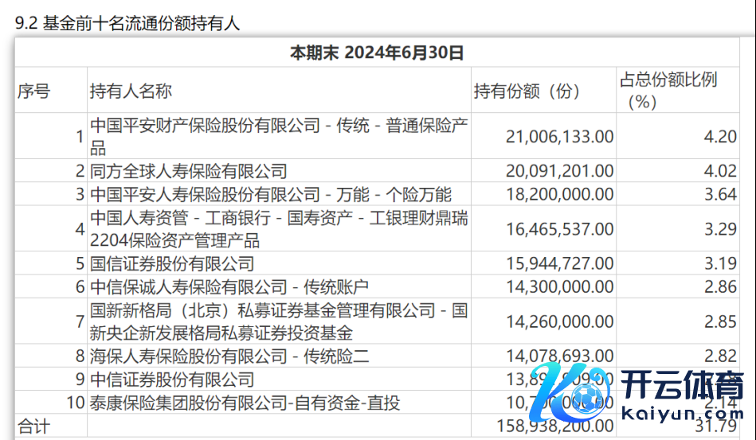The height and width of the screenshot is (440, 756).
Task: Click the share value 14,260,000.00
Action: pos(559,321)
